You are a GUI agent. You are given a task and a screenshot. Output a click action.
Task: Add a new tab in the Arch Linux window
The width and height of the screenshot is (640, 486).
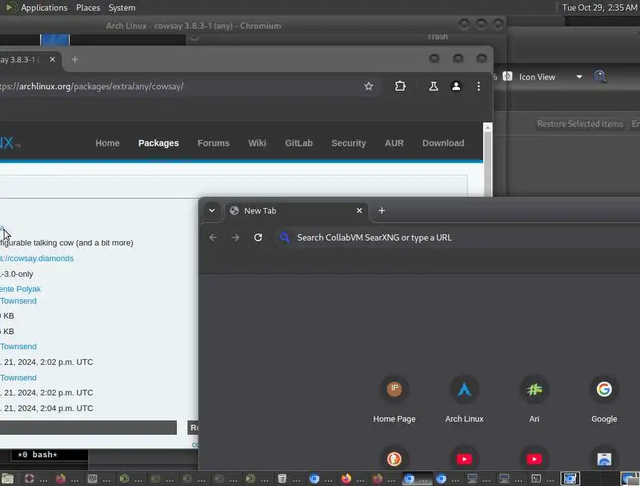tap(75, 59)
